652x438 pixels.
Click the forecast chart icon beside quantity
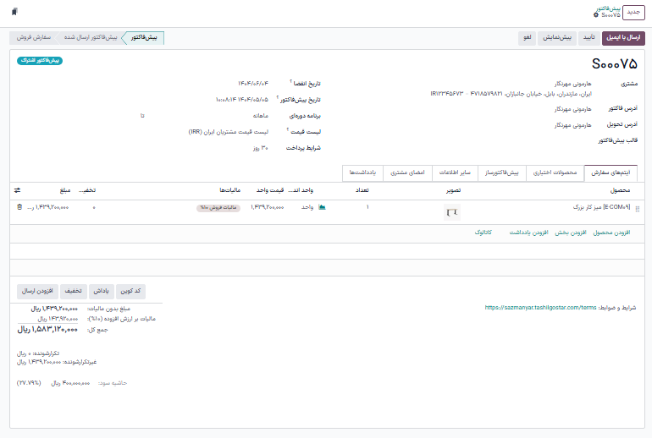[x=322, y=207]
